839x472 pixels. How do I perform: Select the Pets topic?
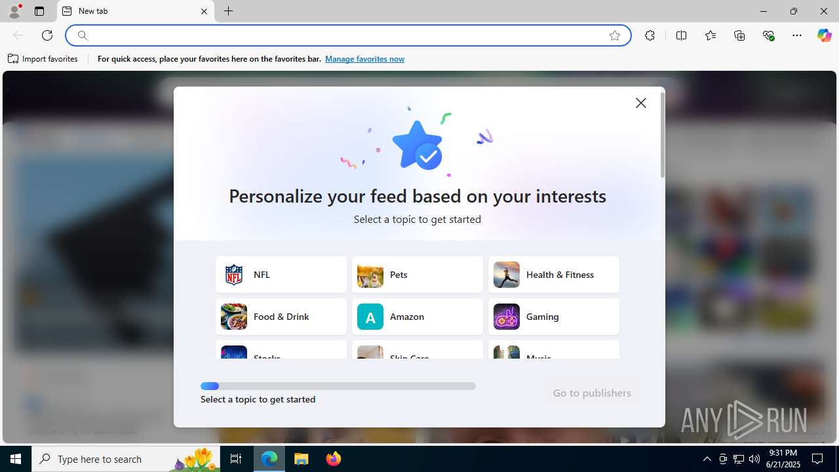(418, 275)
